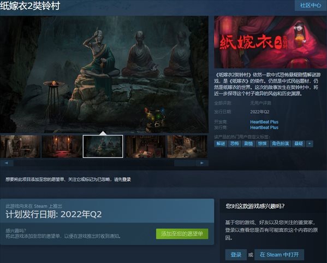This screenshot has width=327, height=263.
Task: Expand more tags with the plus button
Action: (x=310, y=144)
